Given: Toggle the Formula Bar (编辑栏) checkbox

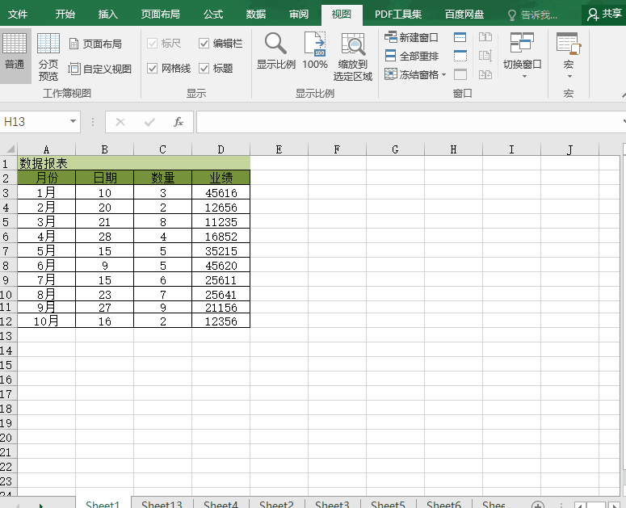Looking at the screenshot, I should click(204, 43).
